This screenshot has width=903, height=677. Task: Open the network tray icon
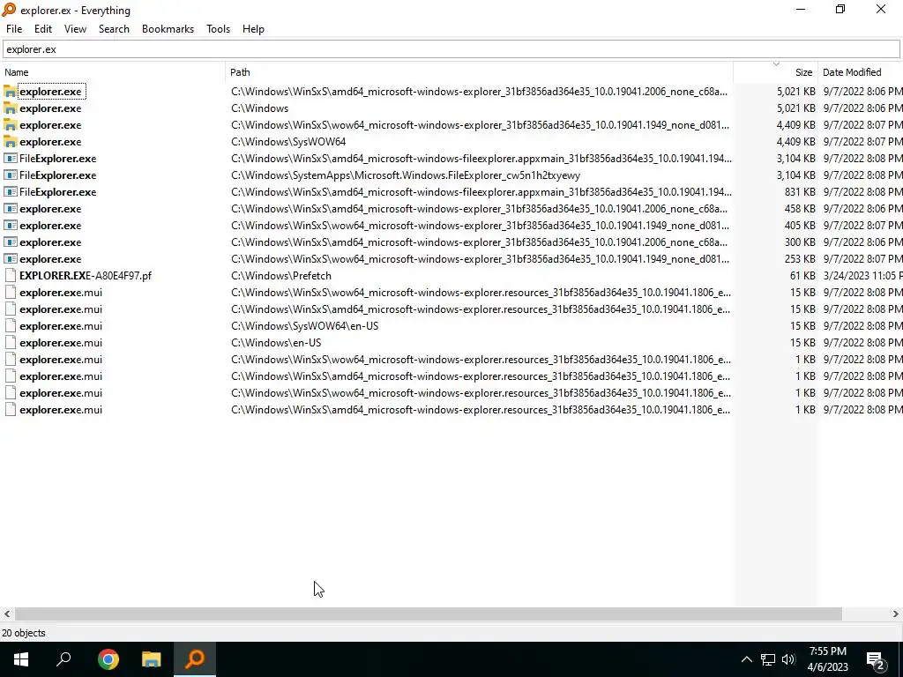pos(768,659)
